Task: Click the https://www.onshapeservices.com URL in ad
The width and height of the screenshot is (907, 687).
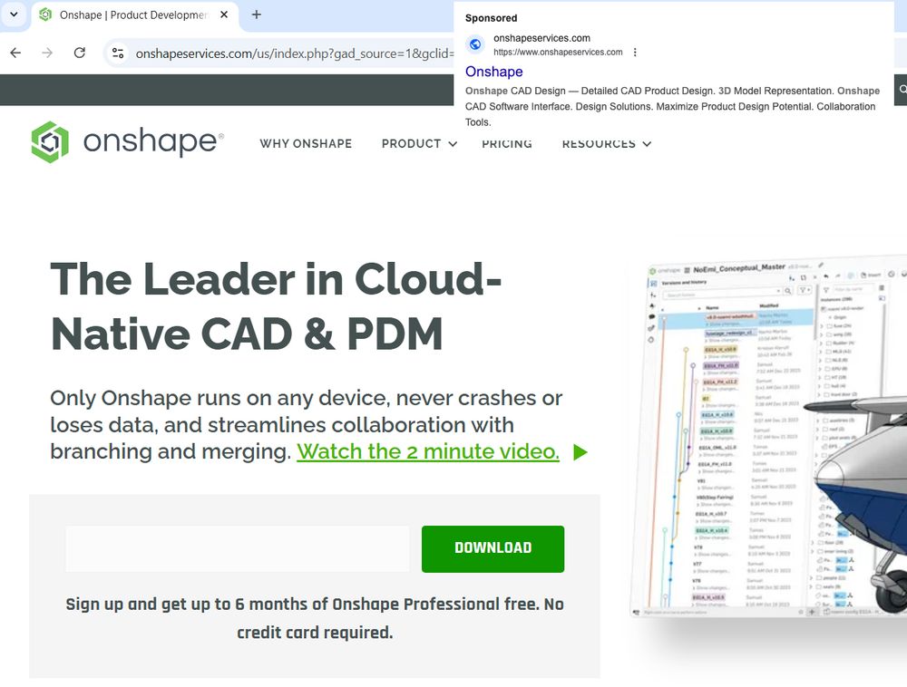Action: pos(558,52)
